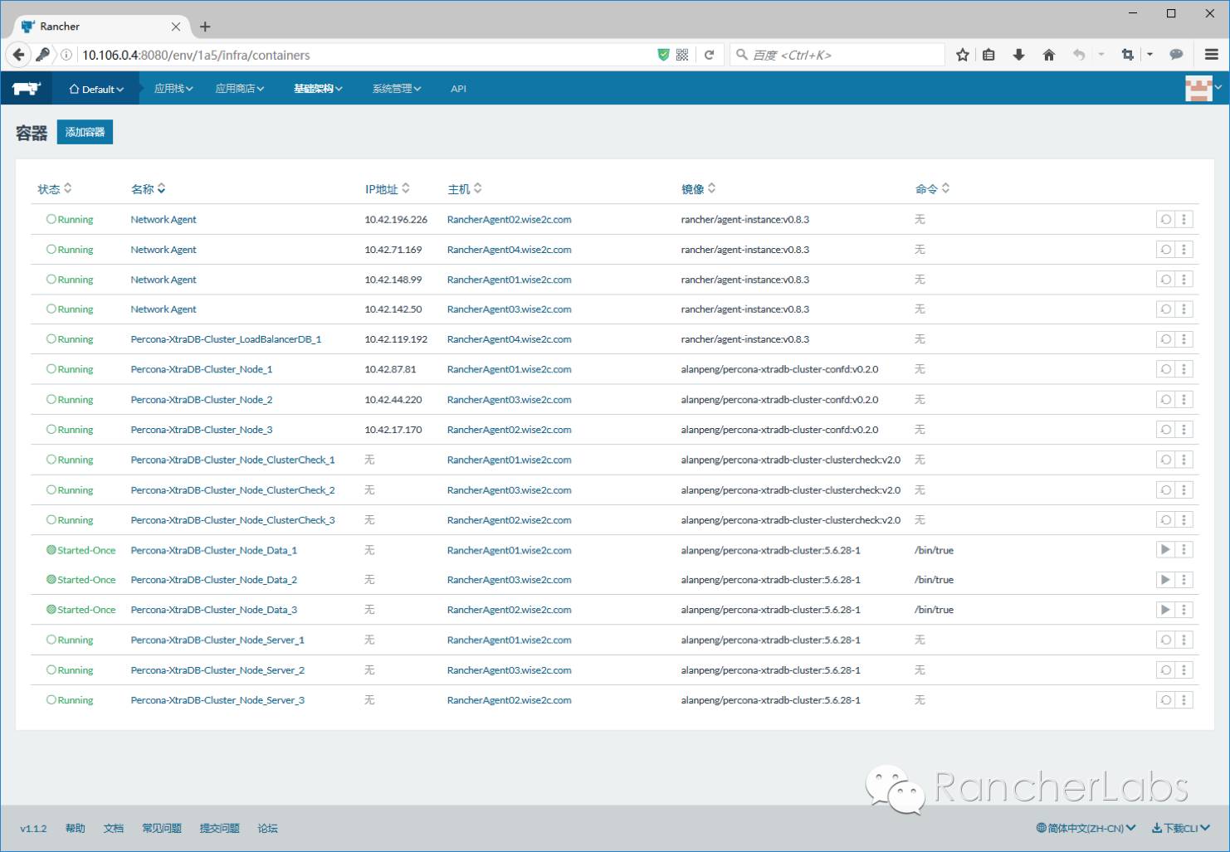The height and width of the screenshot is (852, 1230).
Task: Open the 文档 footer link
Action: [x=114, y=828]
